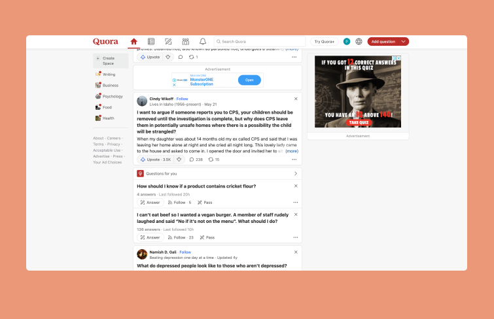
Task: Open Acceptable Use footer link
Action: [x=107, y=150]
